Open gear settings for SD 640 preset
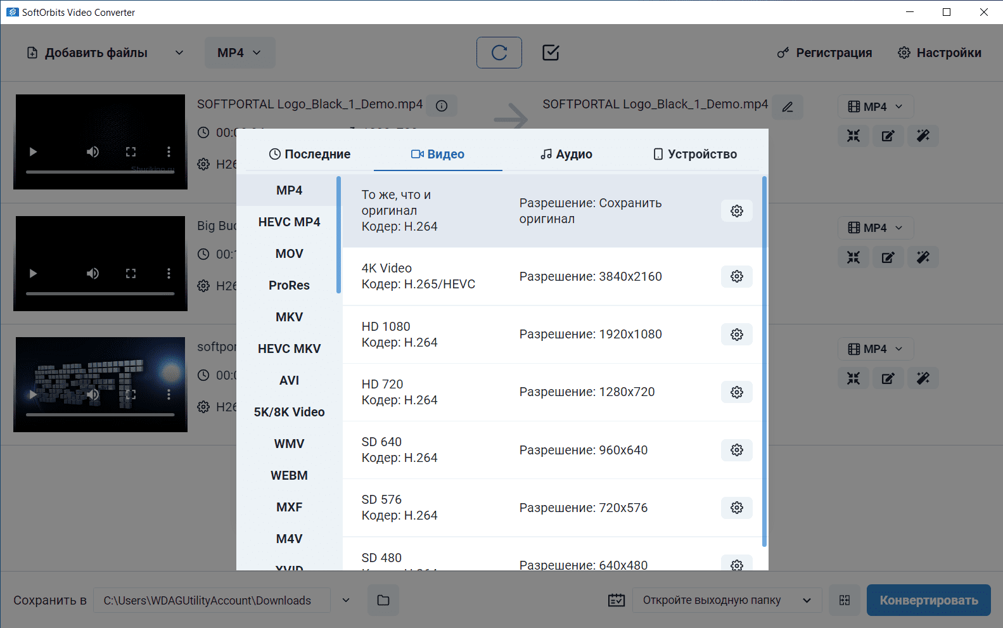Image resolution: width=1003 pixels, height=628 pixels. (x=736, y=450)
